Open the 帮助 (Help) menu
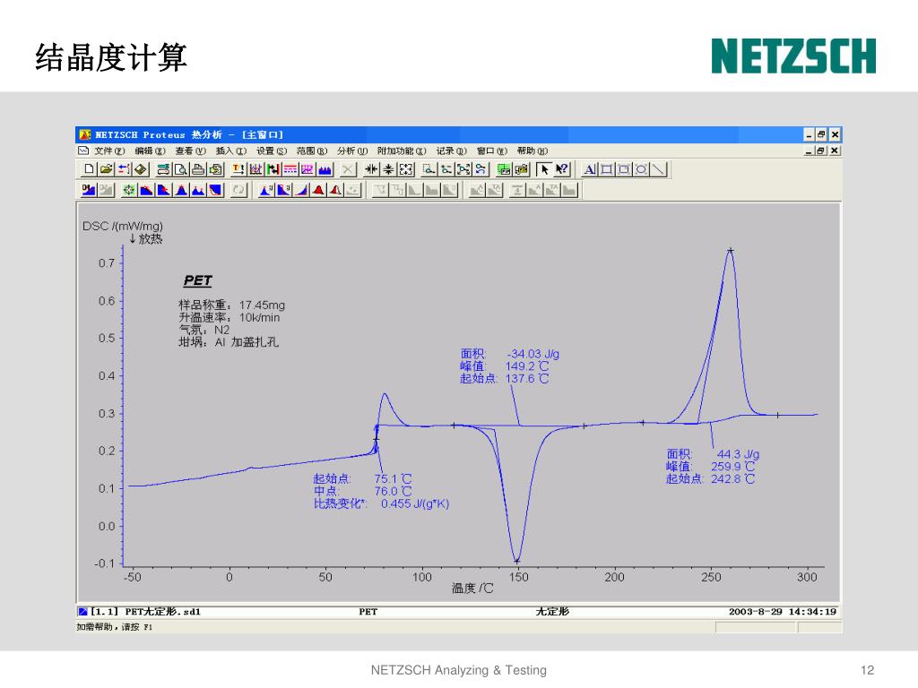This screenshot has height=688, width=918. point(533,150)
